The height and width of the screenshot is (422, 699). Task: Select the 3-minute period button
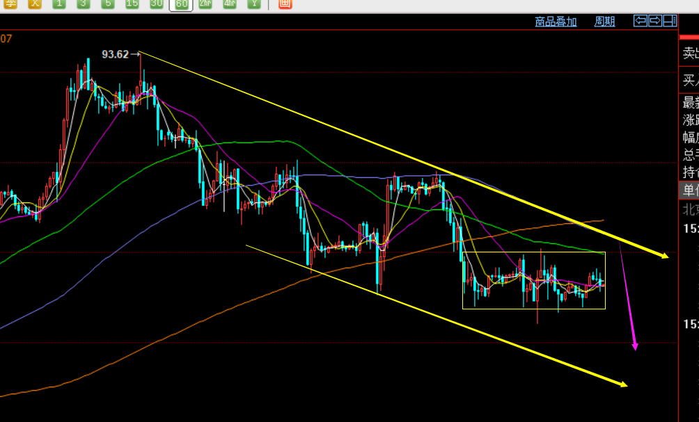(x=83, y=3)
